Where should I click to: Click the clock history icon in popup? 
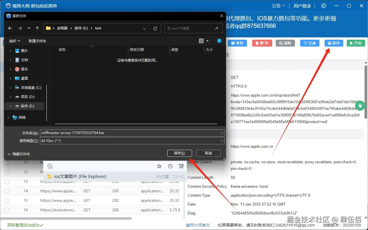(x=170, y=166)
